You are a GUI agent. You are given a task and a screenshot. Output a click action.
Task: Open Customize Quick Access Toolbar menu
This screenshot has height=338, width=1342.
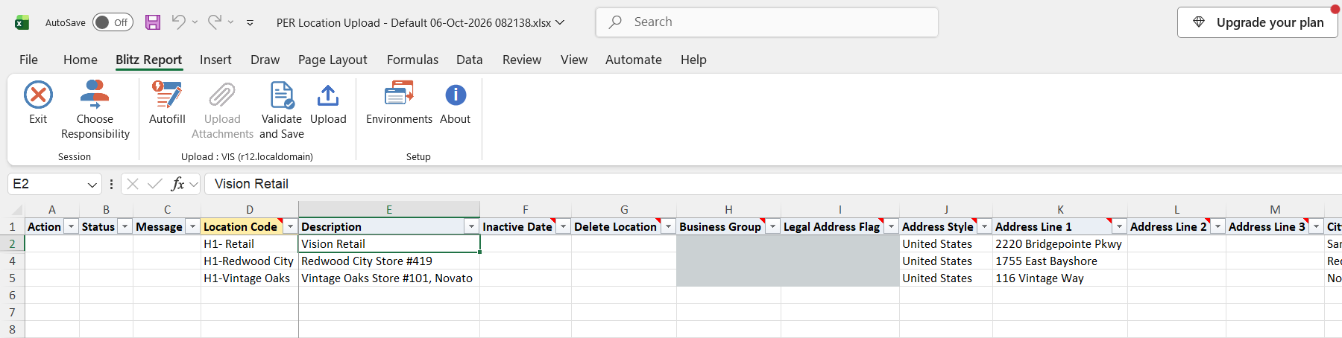tap(250, 23)
